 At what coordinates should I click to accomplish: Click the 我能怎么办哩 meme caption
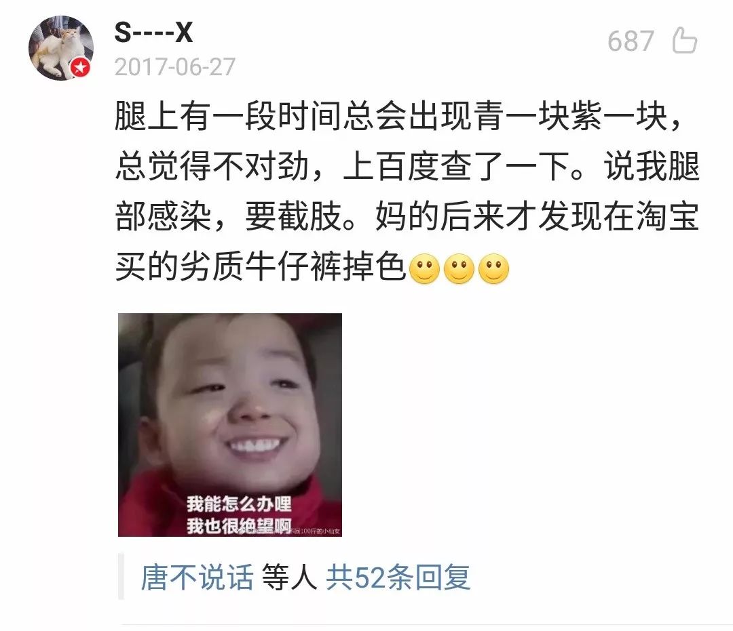[239, 504]
